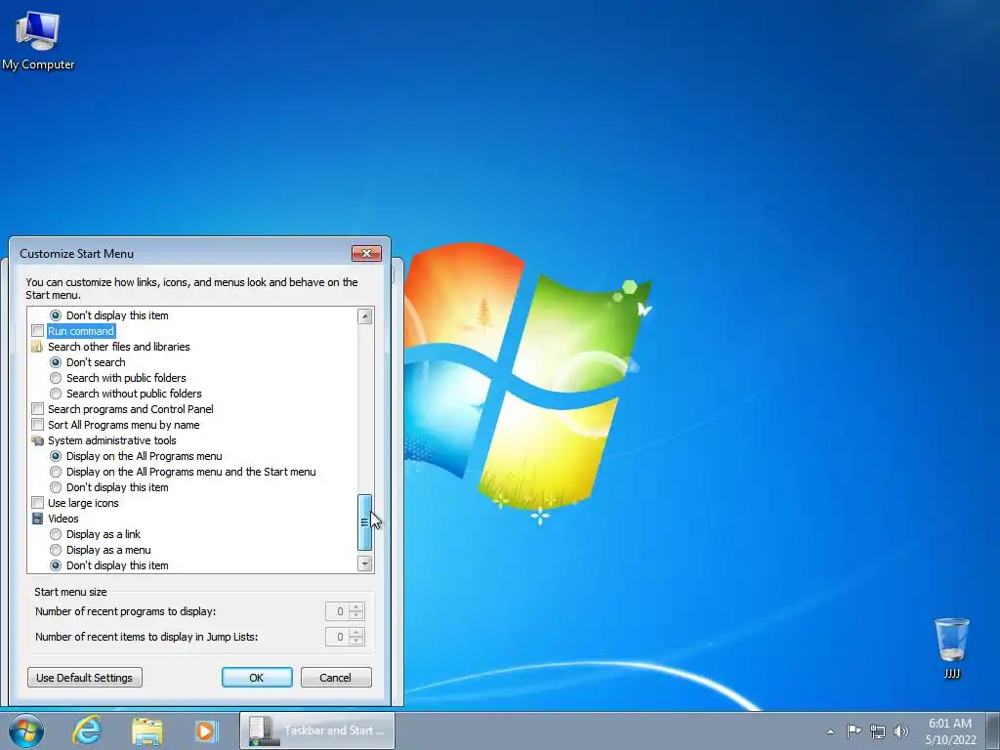This screenshot has width=1000, height=750.
Task: Click the list scrollbar thumb
Action: [365, 522]
